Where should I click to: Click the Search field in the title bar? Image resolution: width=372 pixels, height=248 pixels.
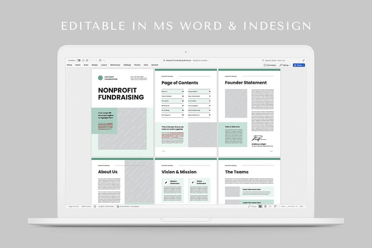[x=274, y=60]
